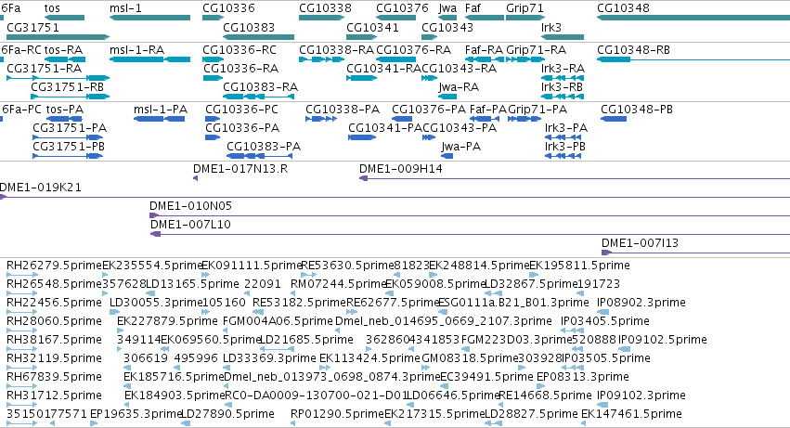Select transcript CG10336-RA

click(x=213, y=78)
